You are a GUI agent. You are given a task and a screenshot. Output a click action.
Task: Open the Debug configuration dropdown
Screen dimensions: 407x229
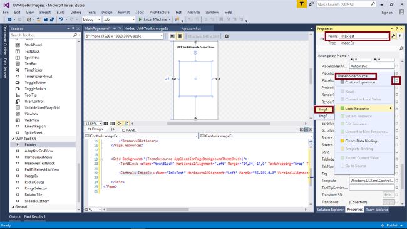tap(91, 19)
